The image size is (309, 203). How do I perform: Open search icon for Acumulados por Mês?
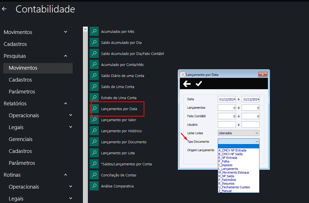pos(94,31)
